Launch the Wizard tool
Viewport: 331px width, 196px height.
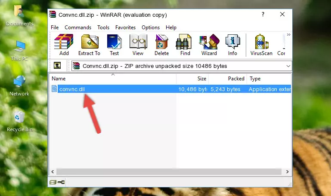209,45
